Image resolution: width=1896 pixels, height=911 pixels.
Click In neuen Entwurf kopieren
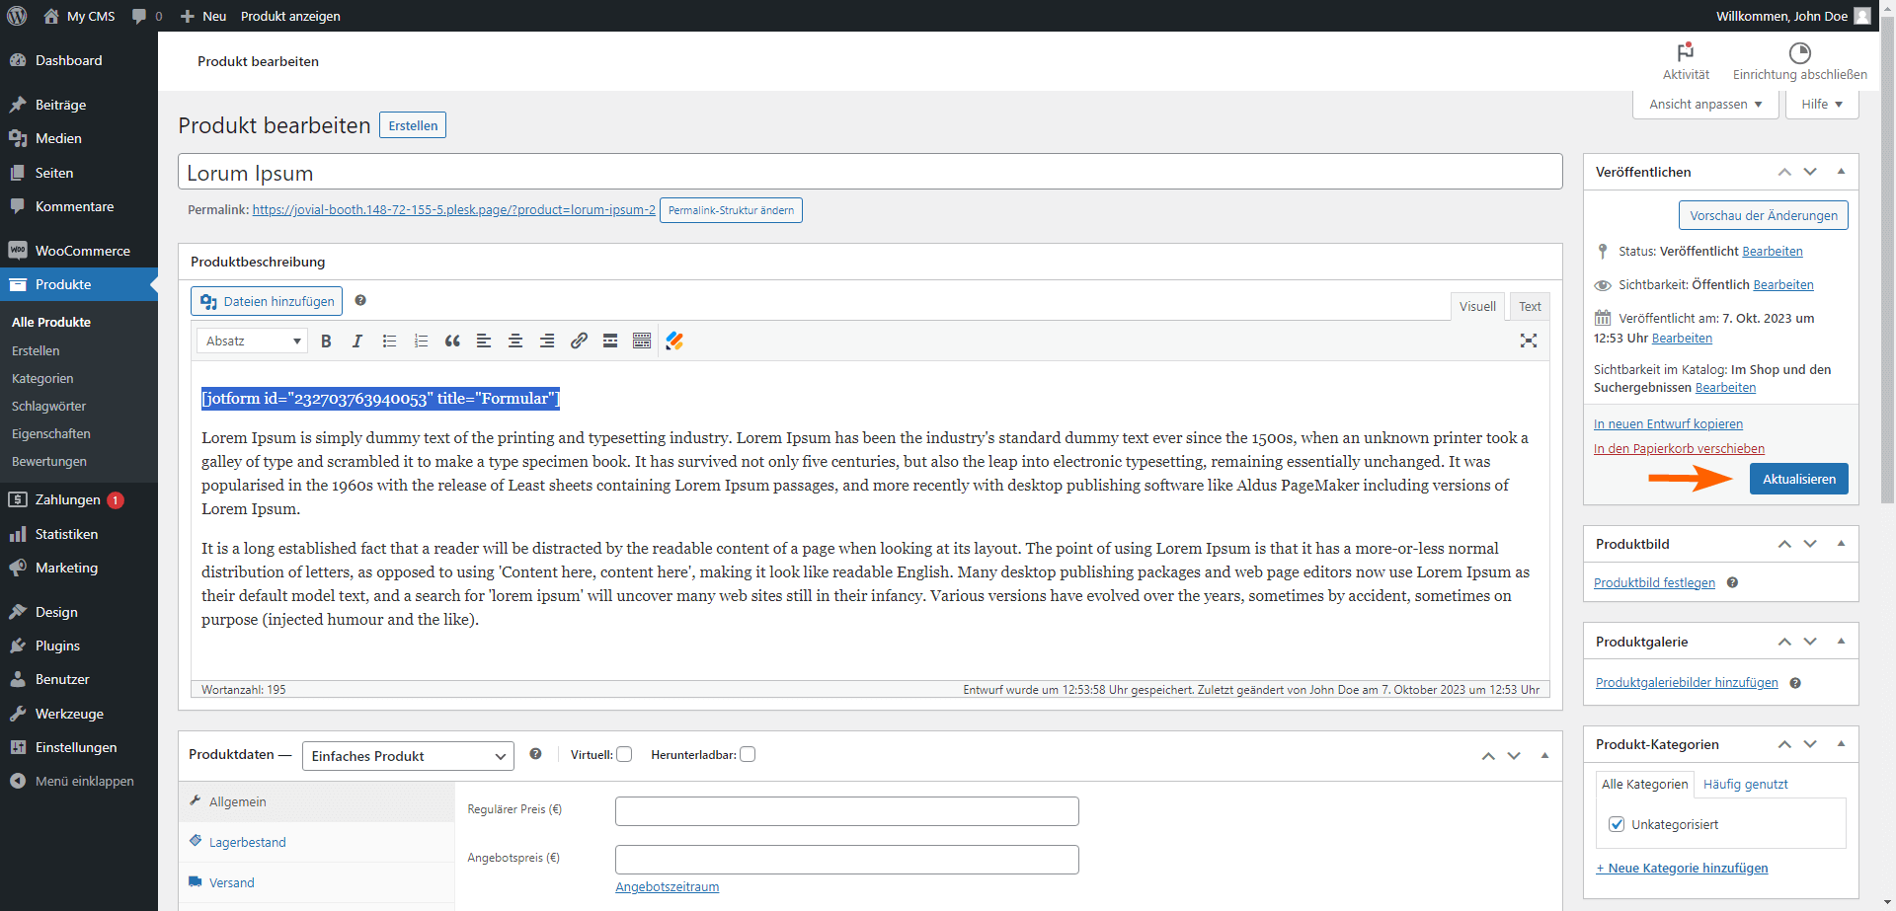click(x=1668, y=424)
